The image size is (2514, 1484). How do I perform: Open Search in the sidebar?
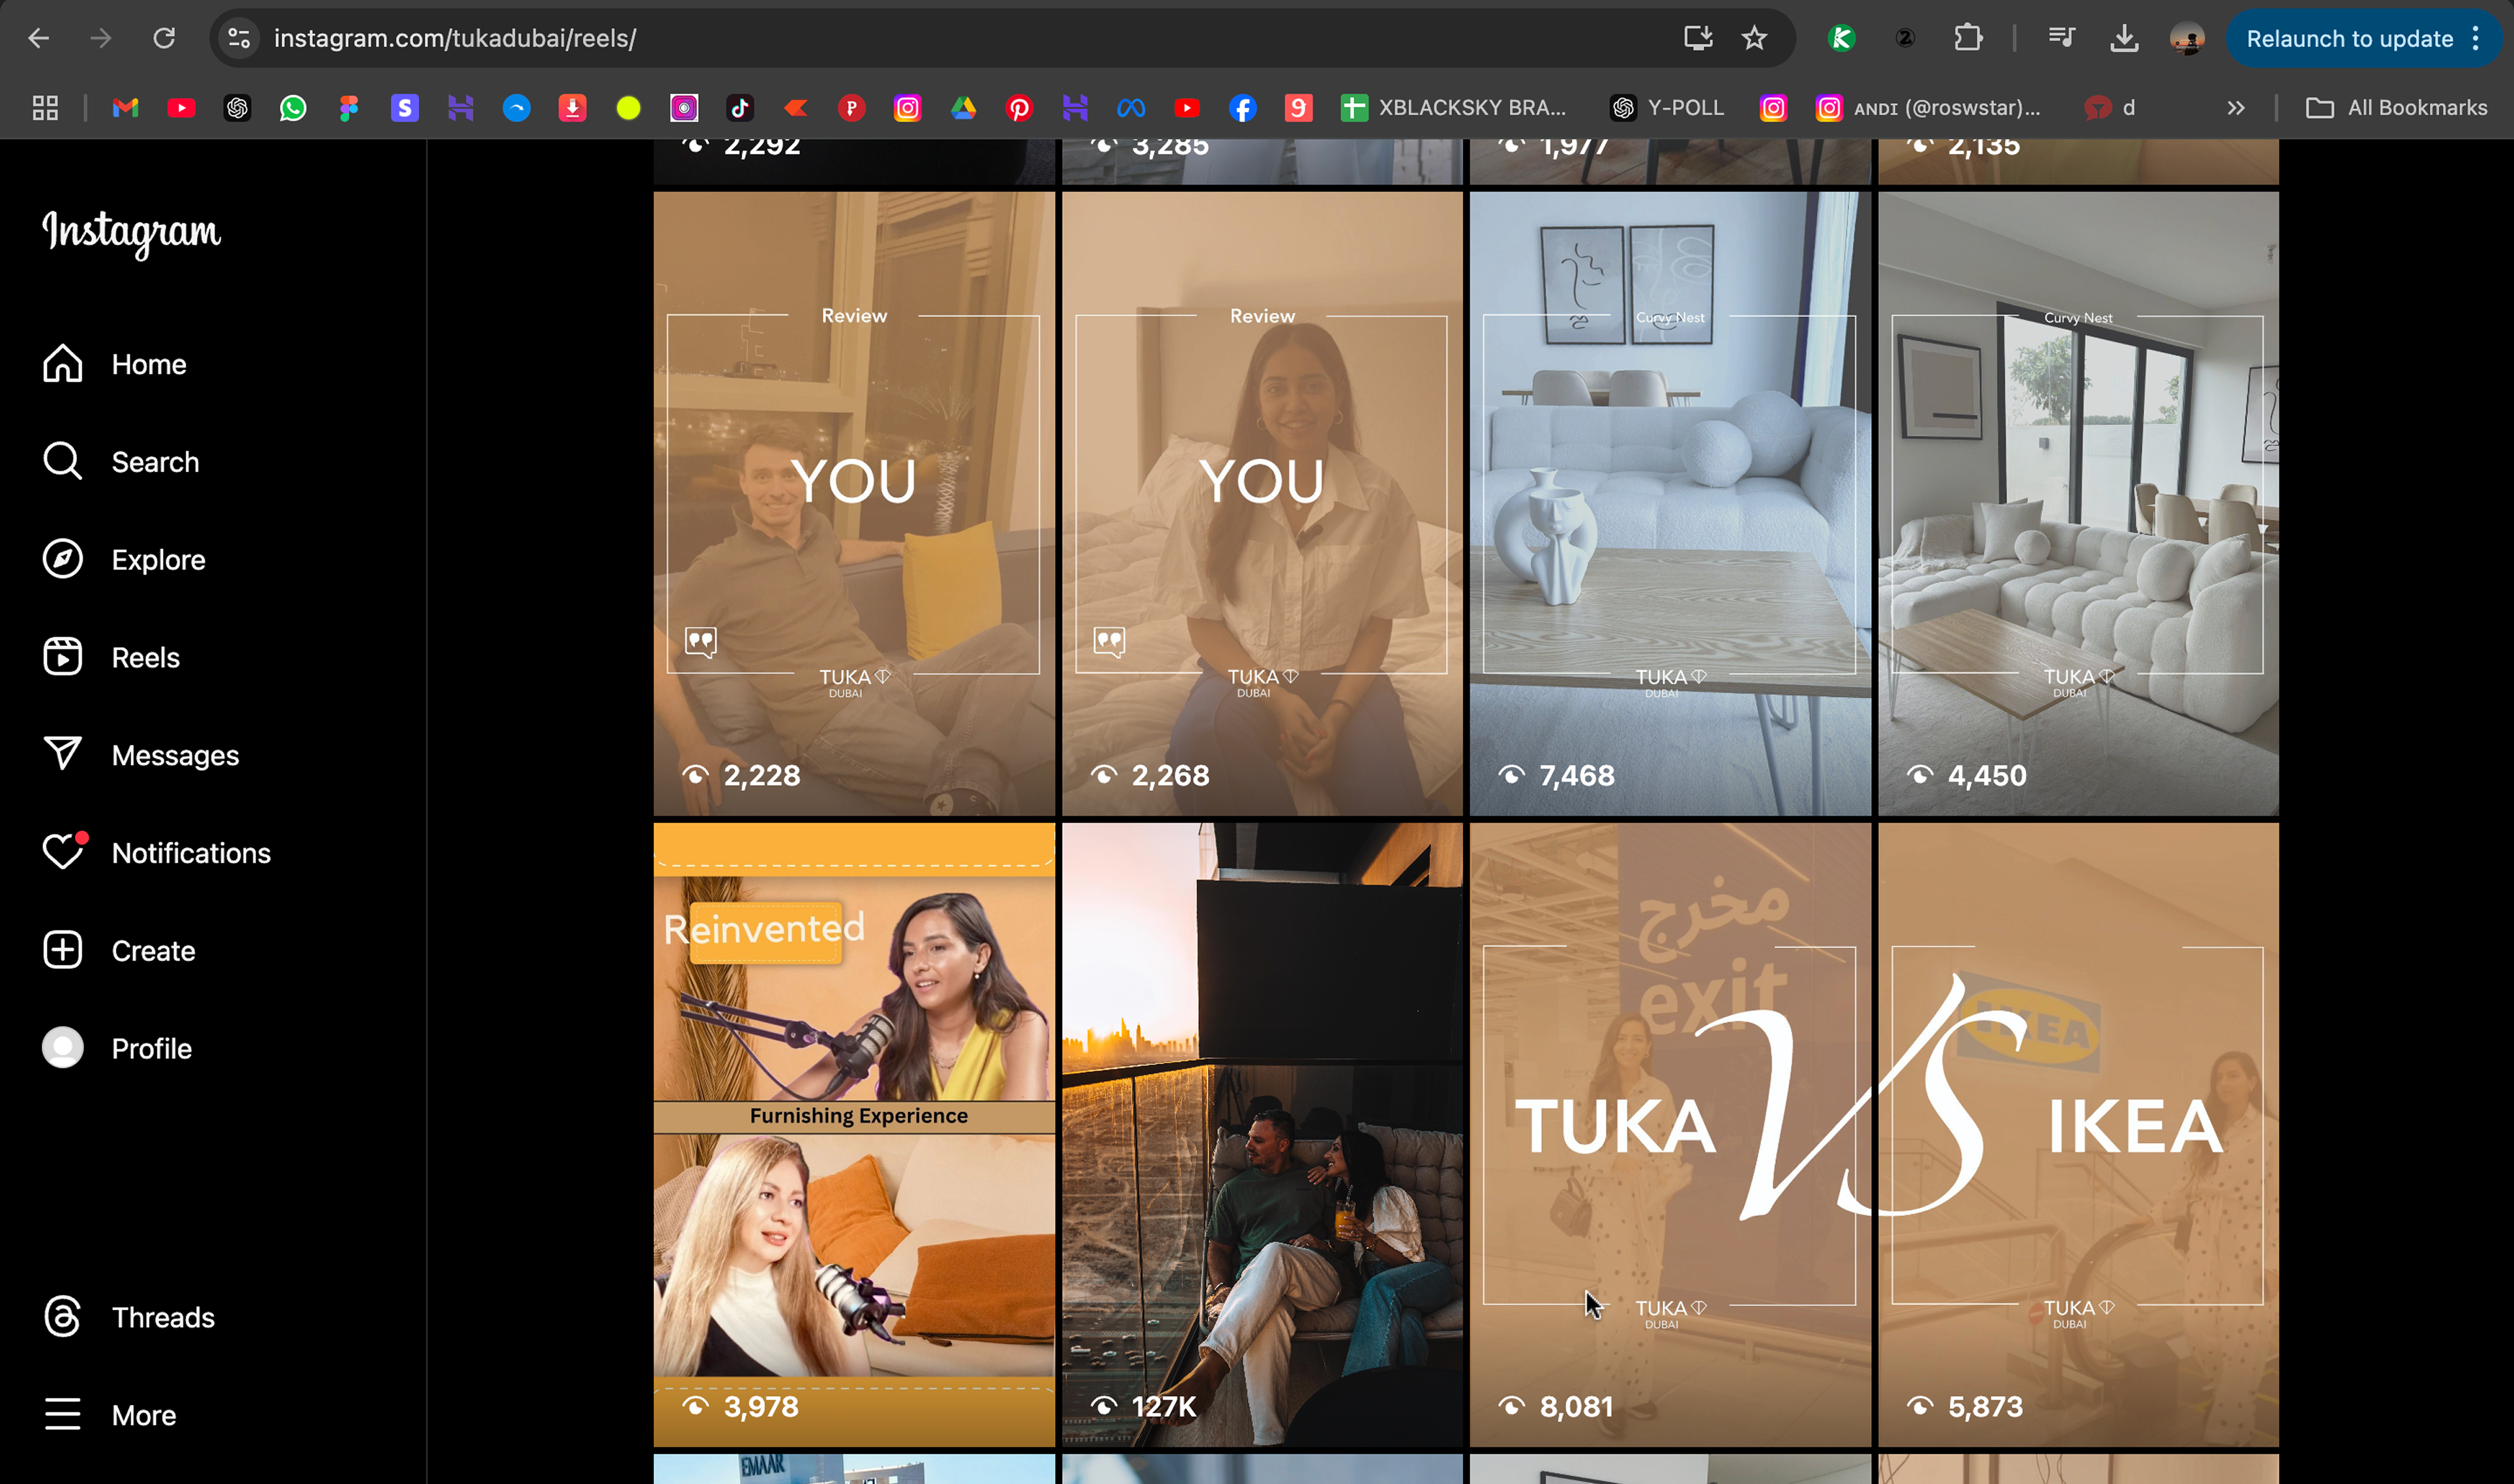point(121,462)
